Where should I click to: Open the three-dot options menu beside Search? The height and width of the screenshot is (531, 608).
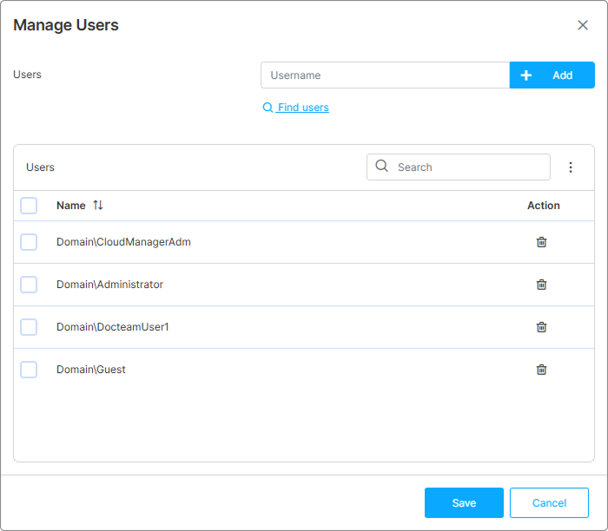[571, 167]
